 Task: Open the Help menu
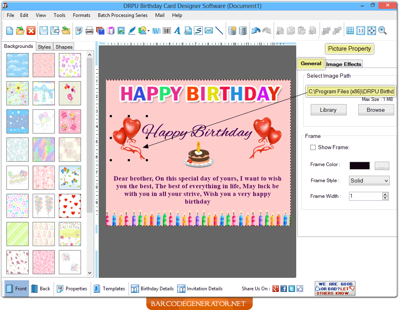coord(177,15)
